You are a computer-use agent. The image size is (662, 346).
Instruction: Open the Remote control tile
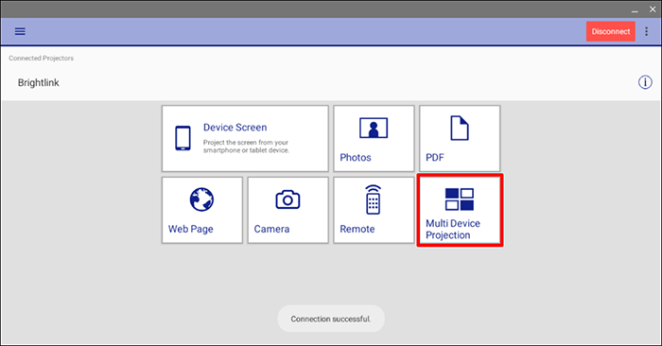coord(374,210)
